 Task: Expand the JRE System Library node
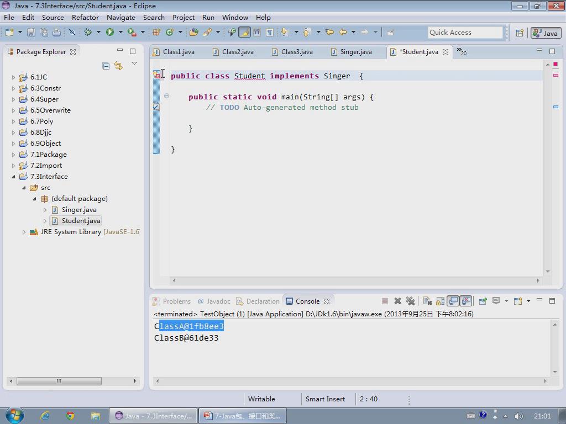coord(24,232)
